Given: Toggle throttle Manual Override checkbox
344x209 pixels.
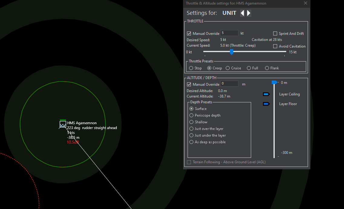Looking at the screenshot, I should [189, 34].
